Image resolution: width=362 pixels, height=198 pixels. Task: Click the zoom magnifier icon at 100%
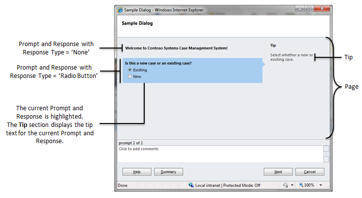tap(301, 185)
